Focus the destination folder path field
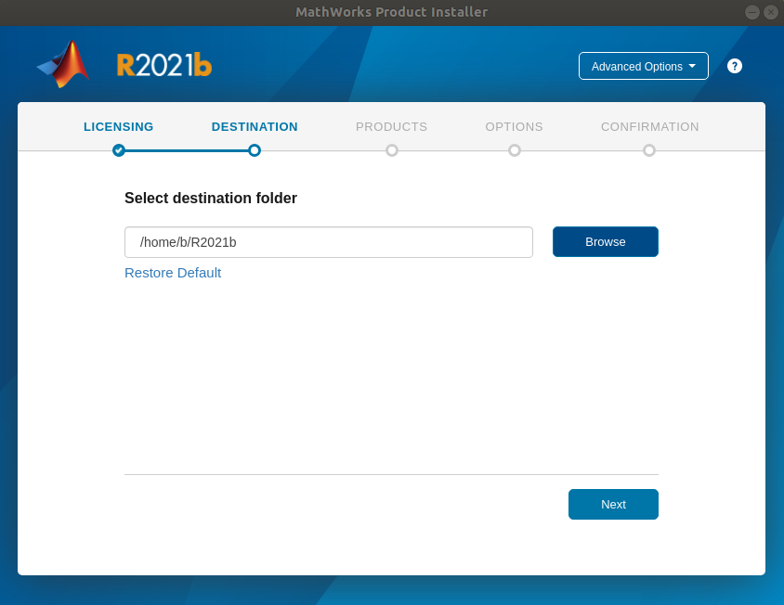The image size is (784, 605). click(329, 242)
